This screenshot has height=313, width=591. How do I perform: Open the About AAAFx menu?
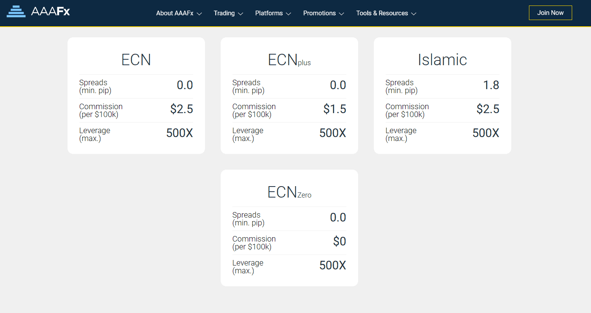pyautogui.click(x=175, y=13)
